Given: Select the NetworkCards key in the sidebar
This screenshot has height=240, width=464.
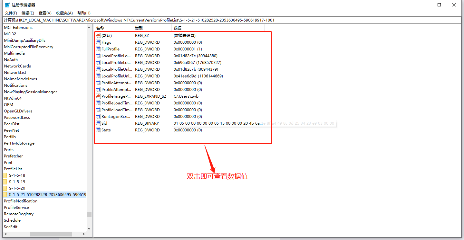Looking at the screenshot, I should tap(17, 66).
